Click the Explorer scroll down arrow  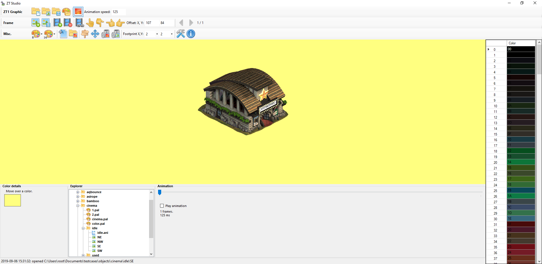click(x=151, y=254)
